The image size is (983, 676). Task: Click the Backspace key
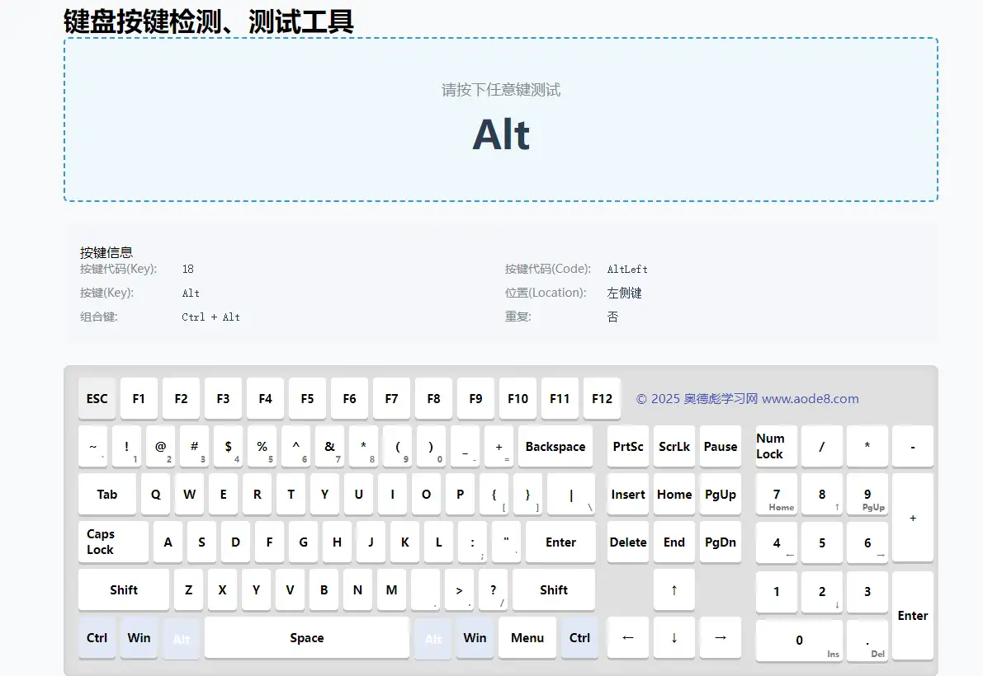point(555,446)
